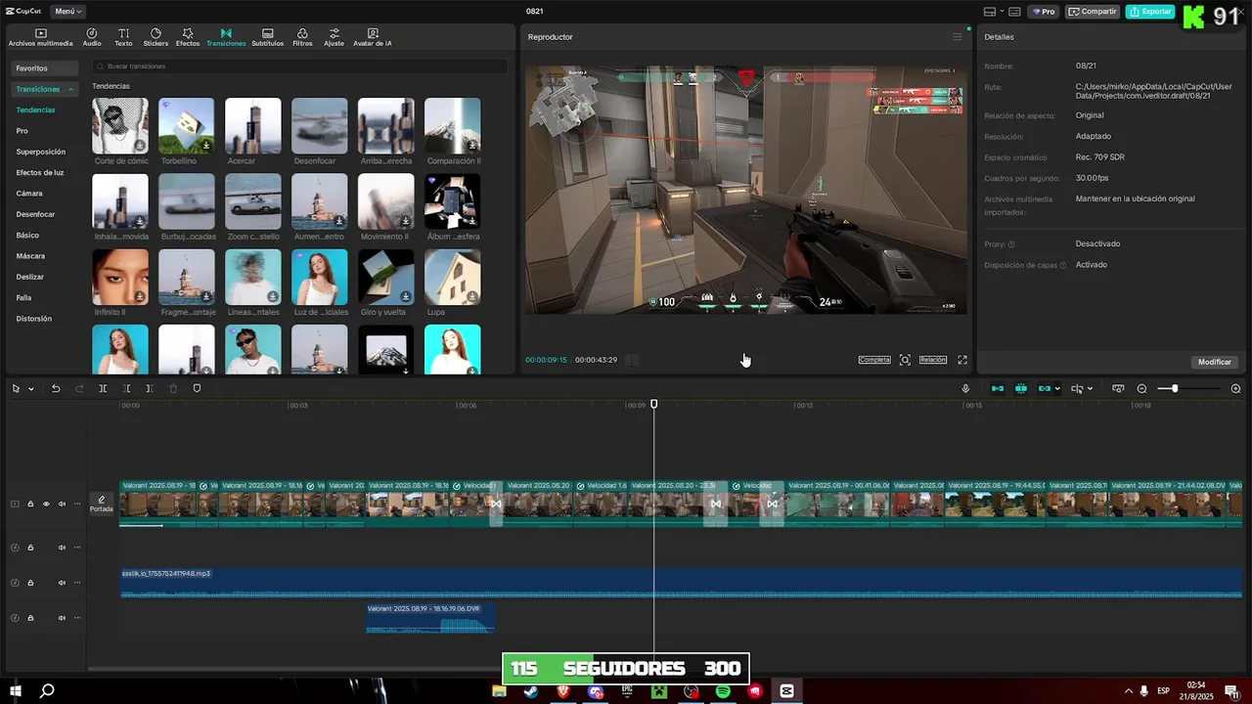
Task: Start voice recording with the microphone
Action: point(965,389)
